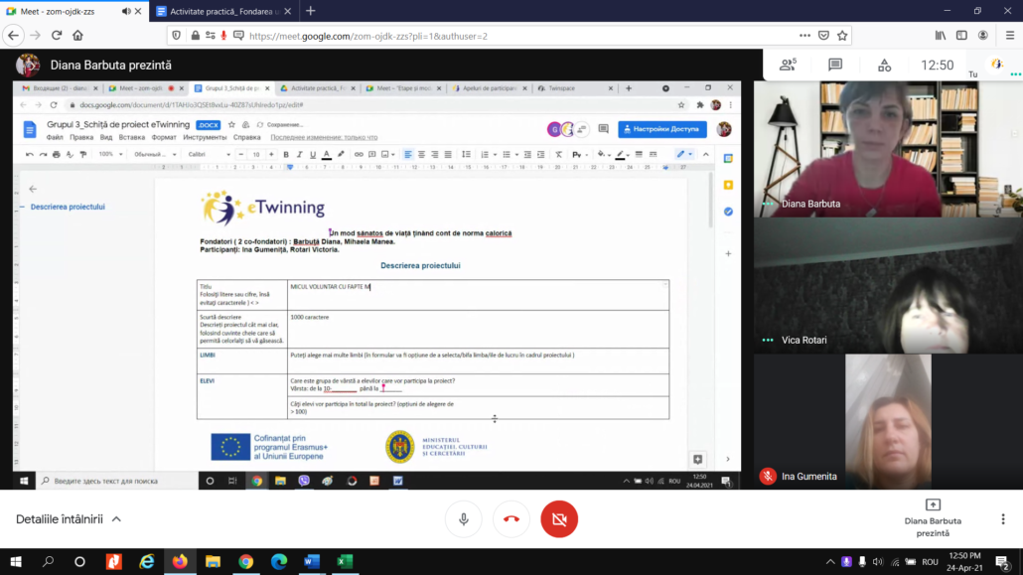This screenshot has height=575, width=1023.
Task: Open a new Firefox tab
Action: 311,11
